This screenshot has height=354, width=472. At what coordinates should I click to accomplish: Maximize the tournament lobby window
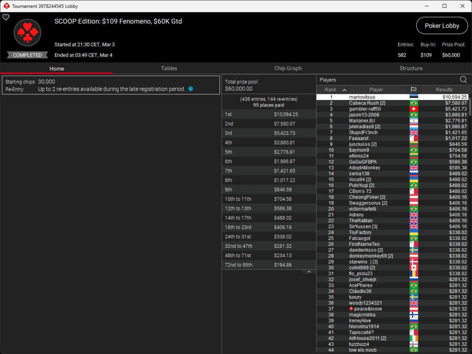[444, 6]
